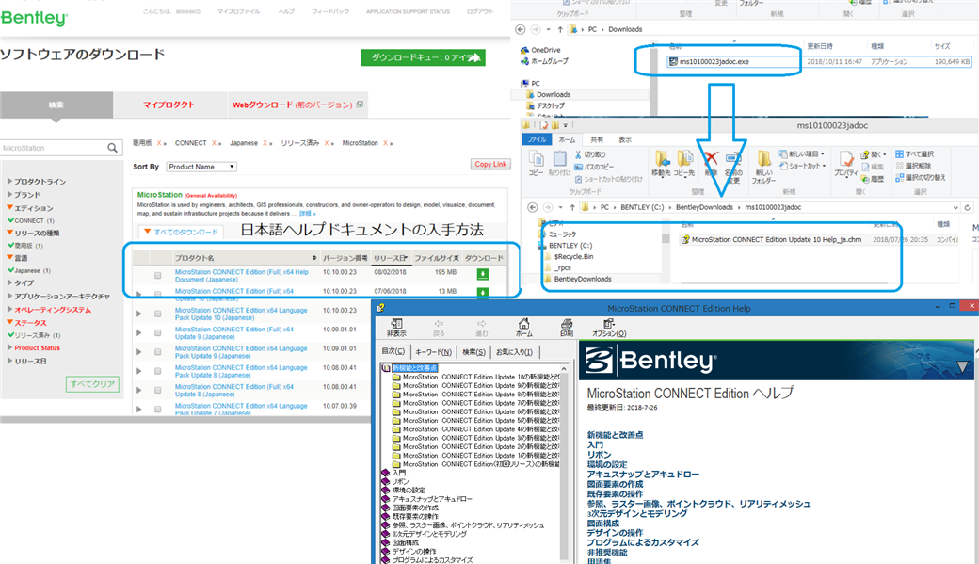Switch to キーワード(N) tab in Help
Viewport: 979px width, 564px height.
pos(433,352)
